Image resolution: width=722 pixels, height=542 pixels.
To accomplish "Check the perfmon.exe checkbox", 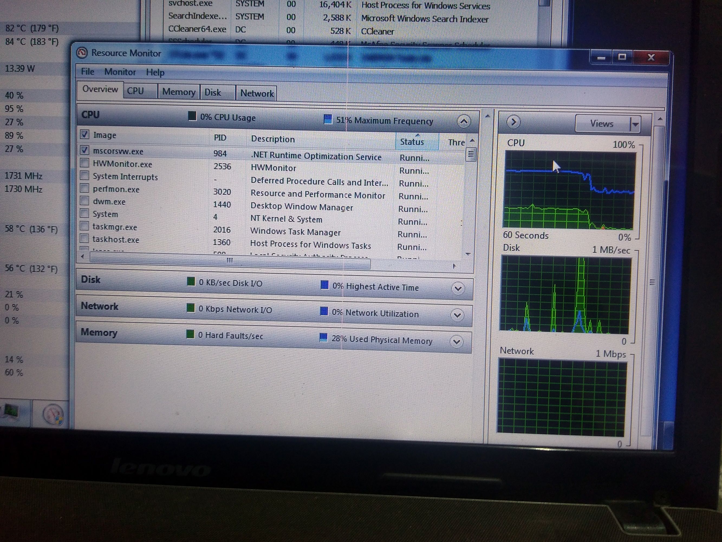I will click(84, 188).
